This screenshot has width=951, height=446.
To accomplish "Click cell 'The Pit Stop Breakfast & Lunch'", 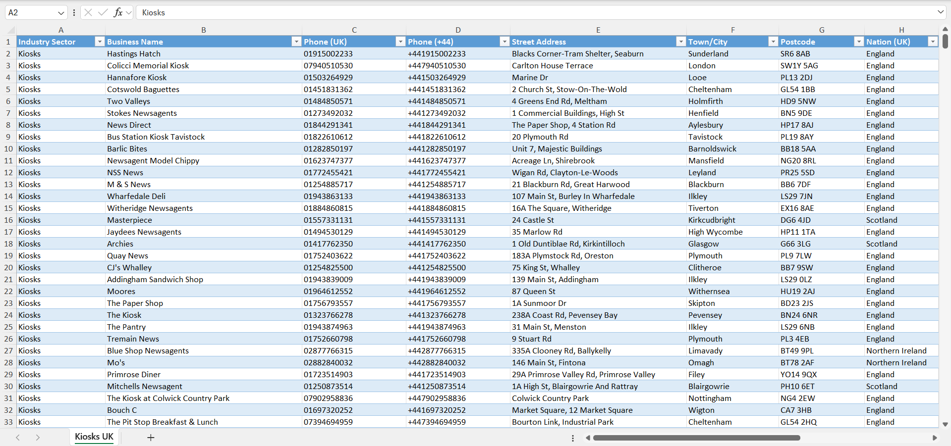I will (204, 422).
